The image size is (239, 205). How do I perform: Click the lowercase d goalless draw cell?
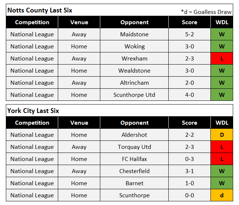coord(222,195)
